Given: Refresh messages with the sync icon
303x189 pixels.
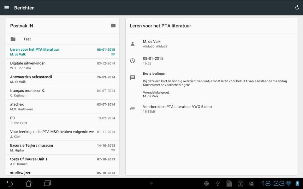Looking at the screenshot, I should click(x=297, y=8).
